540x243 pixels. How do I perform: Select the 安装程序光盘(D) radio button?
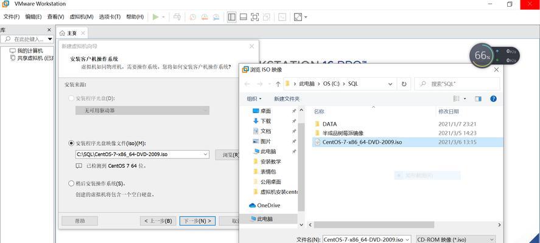pos(71,98)
